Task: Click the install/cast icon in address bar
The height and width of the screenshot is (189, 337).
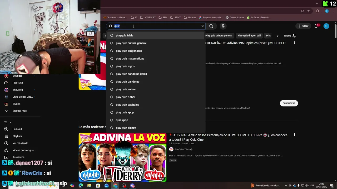Action: [x=303, y=11]
